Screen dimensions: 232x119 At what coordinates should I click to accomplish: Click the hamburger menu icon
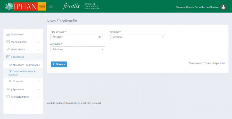[x=51, y=6]
